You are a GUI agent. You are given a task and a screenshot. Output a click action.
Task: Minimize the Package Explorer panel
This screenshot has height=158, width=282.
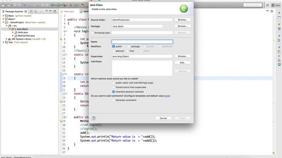click(x=50, y=11)
